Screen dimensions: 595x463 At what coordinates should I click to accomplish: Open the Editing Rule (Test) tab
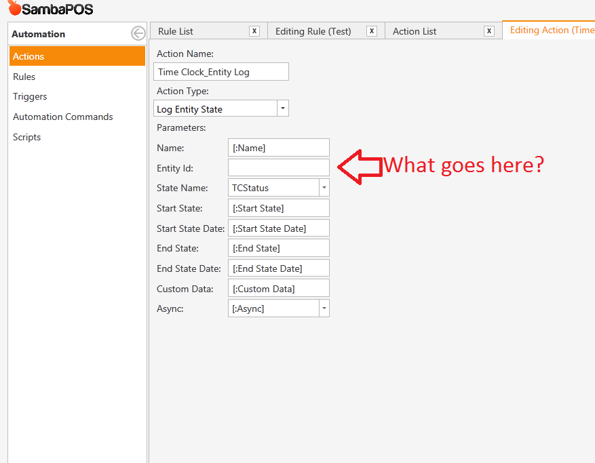(313, 31)
